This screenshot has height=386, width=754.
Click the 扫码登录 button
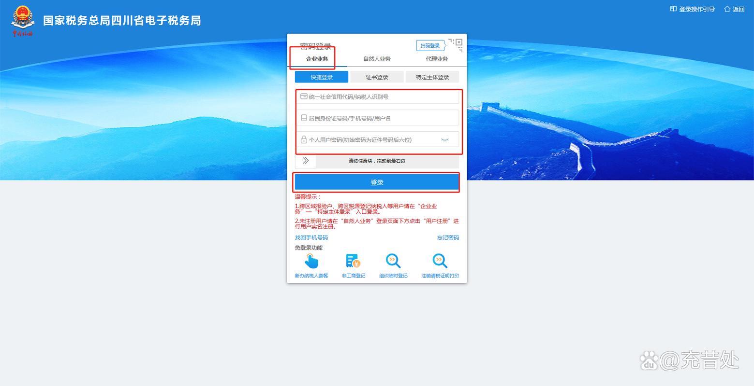pos(431,45)
